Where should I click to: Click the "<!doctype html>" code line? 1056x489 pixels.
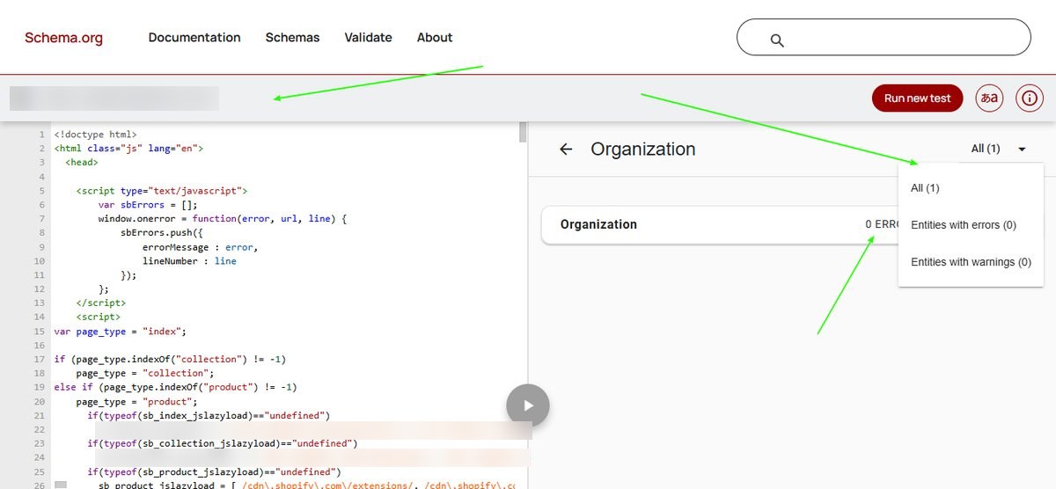[x=95, y=135]
